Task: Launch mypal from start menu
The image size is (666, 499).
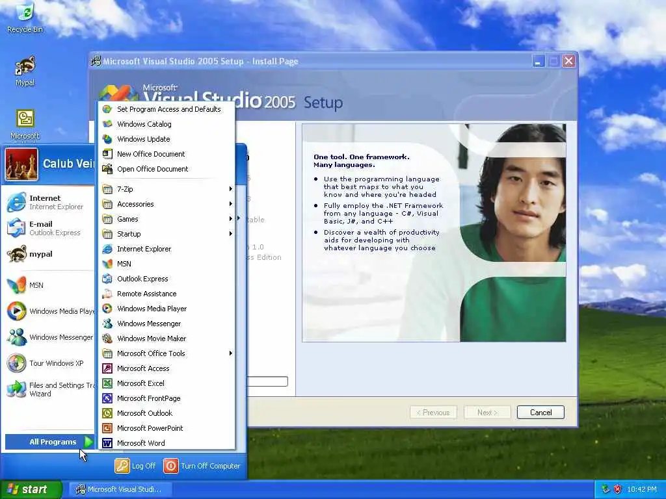Action: tap(48, 254)
